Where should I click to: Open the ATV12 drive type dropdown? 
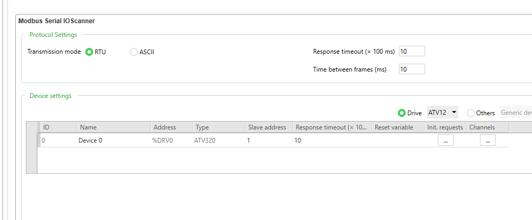[442, 113]
